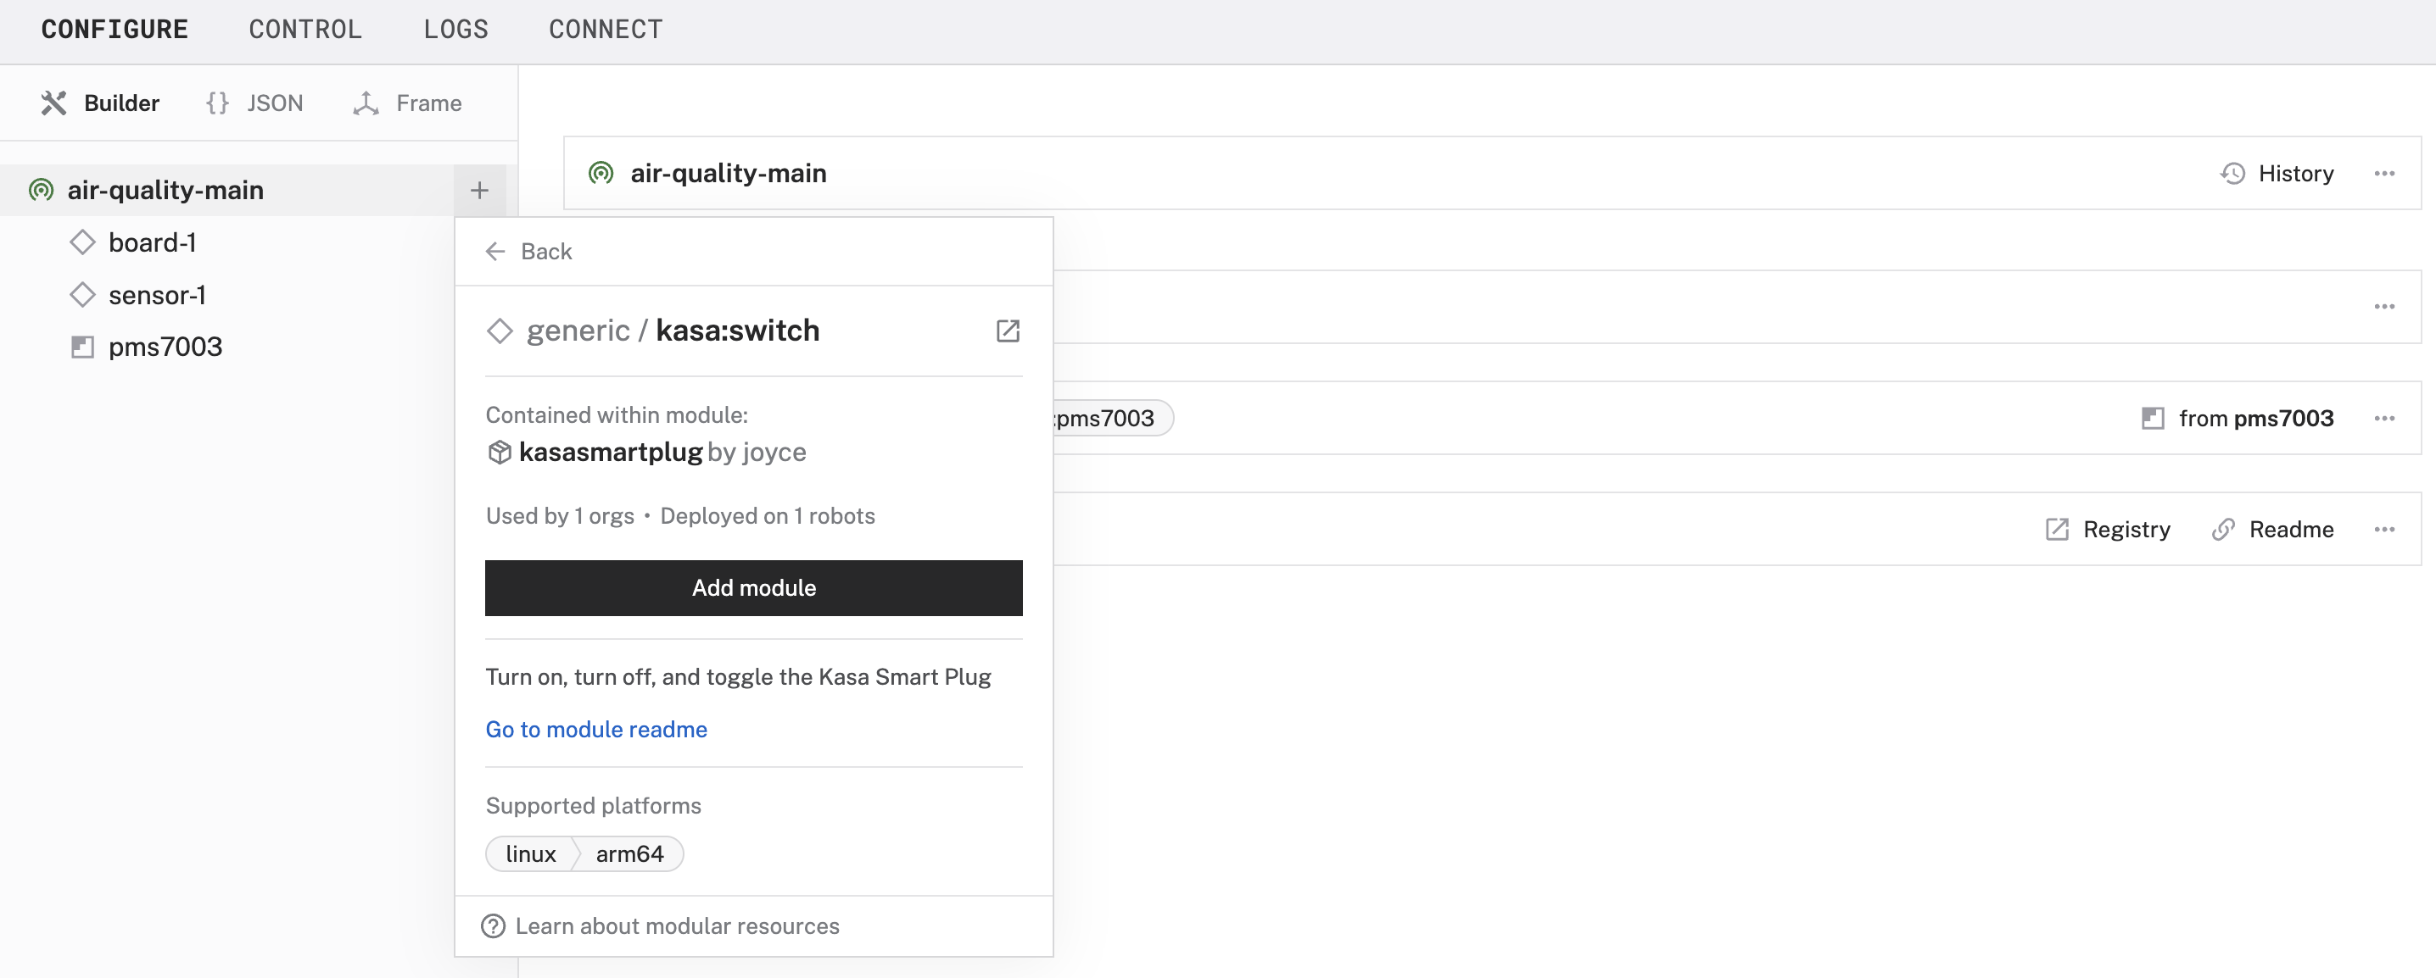Click the Readme chain link icon

coord(2223,531)
